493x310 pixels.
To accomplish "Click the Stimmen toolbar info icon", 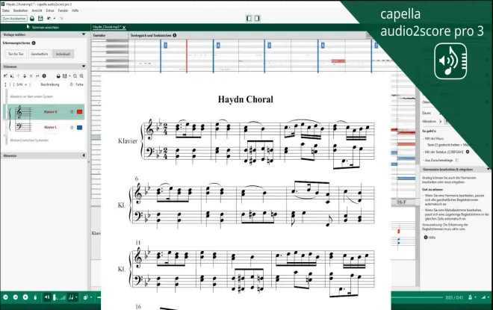I will tap(44, 75).
